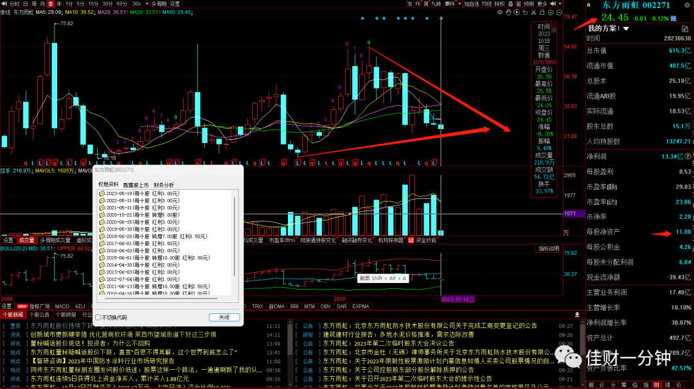Click the PK comparison button
The height and width of the screenshot is (389, 694).
418,4
